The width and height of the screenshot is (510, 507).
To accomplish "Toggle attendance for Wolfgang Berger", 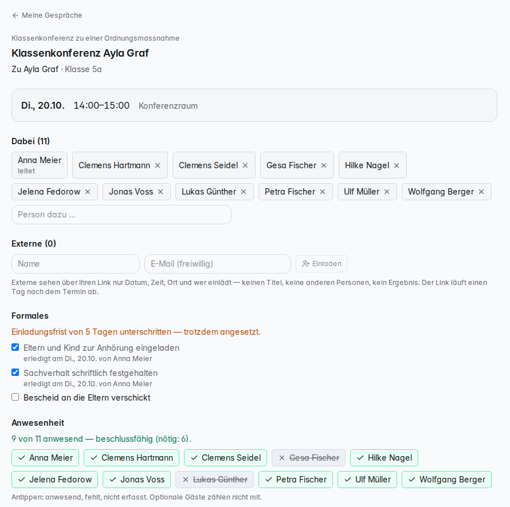I will tap(446, 480).
